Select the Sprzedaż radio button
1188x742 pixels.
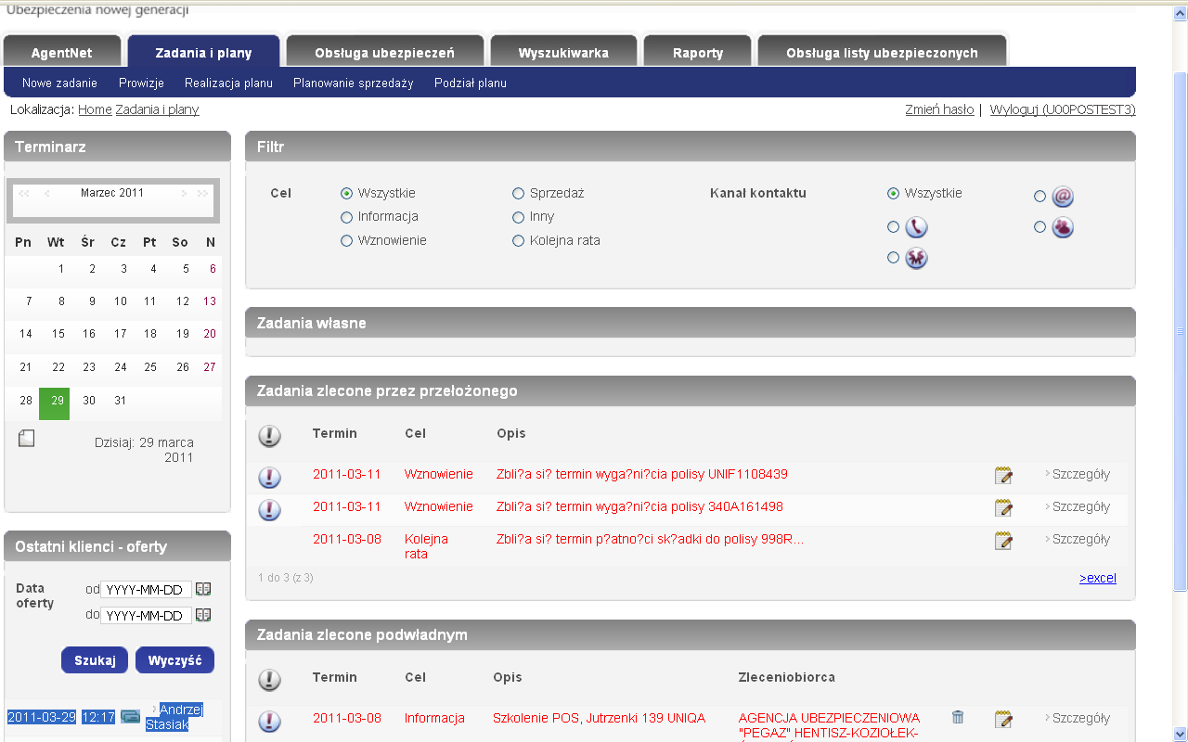[x=518, y=194]
